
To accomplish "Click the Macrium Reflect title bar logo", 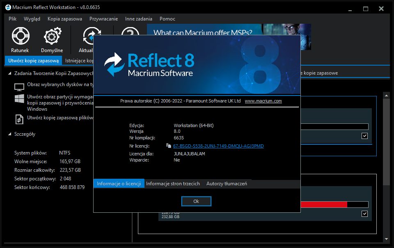I will (8, 7).
